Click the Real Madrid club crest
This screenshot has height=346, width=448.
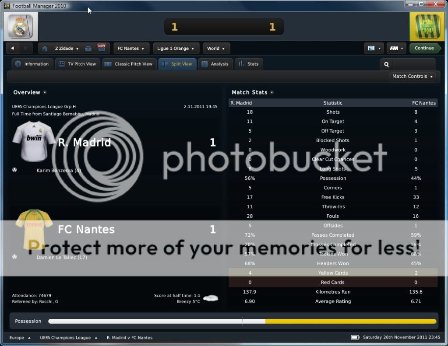pos(21,27)
